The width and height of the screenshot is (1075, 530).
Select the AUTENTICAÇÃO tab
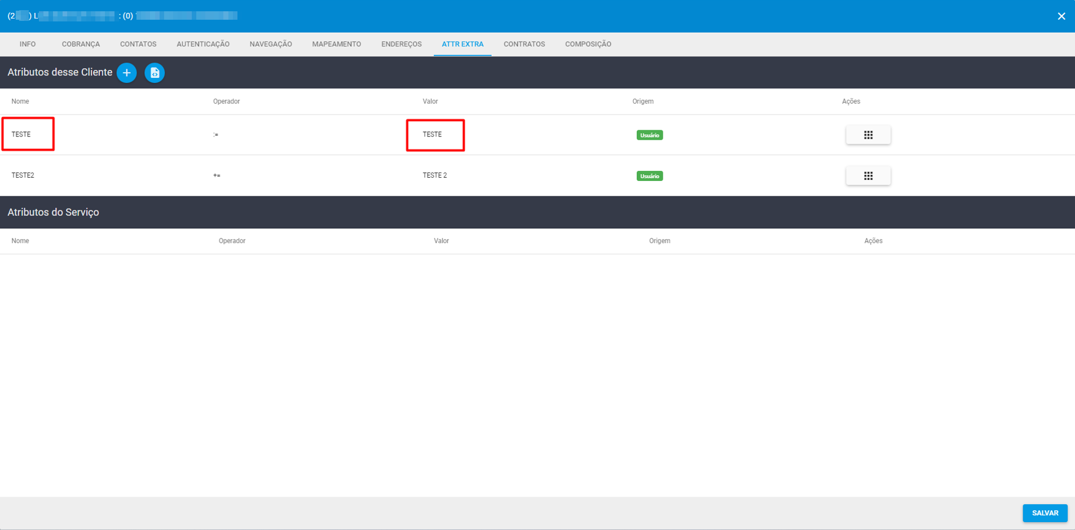(203, 44)
